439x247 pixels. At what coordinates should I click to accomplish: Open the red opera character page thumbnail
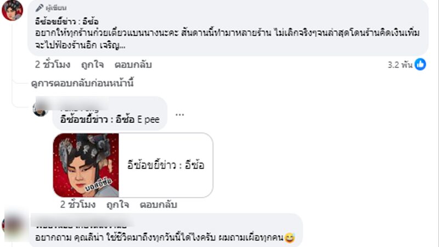86,165
